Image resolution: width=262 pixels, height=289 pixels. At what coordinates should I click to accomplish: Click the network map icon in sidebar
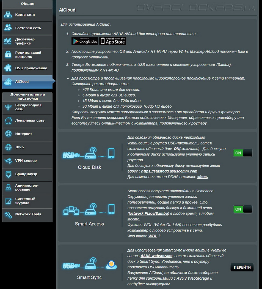click(8, 15)
